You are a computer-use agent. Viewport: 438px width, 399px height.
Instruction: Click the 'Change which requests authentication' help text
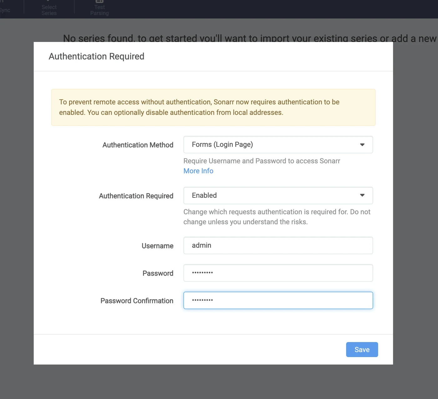click(277, 217)
